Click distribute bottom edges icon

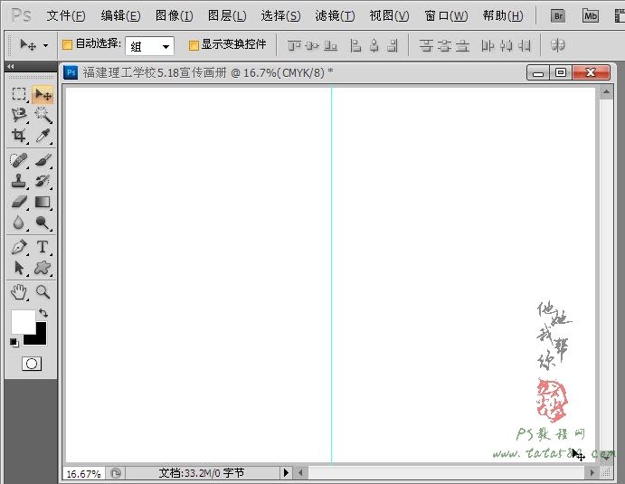pos(462,45)
